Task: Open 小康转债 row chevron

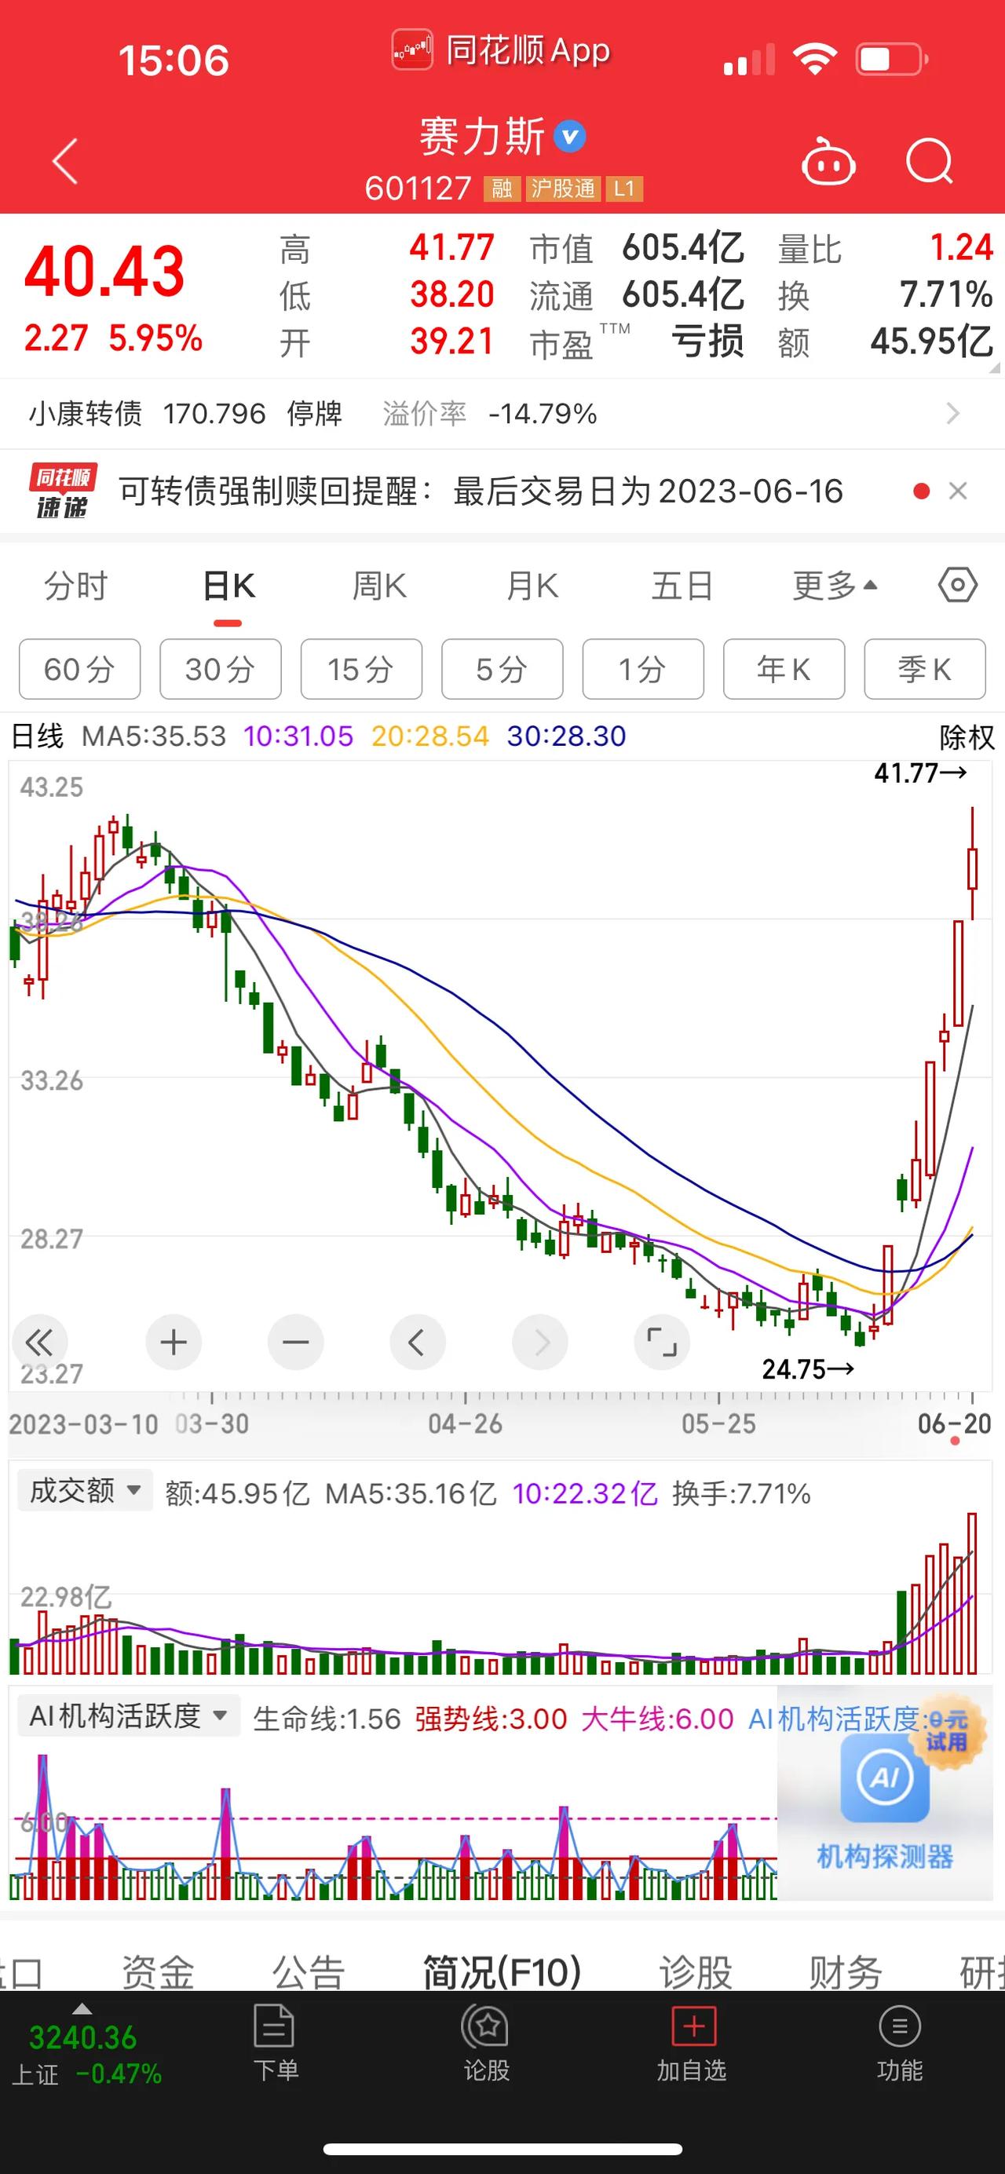Action: coord(953,414)
